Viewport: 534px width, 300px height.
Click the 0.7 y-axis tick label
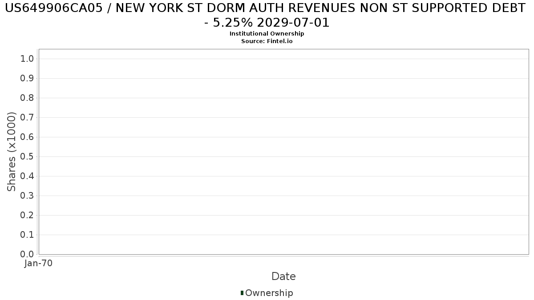tap(27, 118)
